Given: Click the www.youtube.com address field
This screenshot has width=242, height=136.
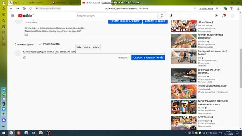Looking at the screenshot, I should (x=50, y=8).
